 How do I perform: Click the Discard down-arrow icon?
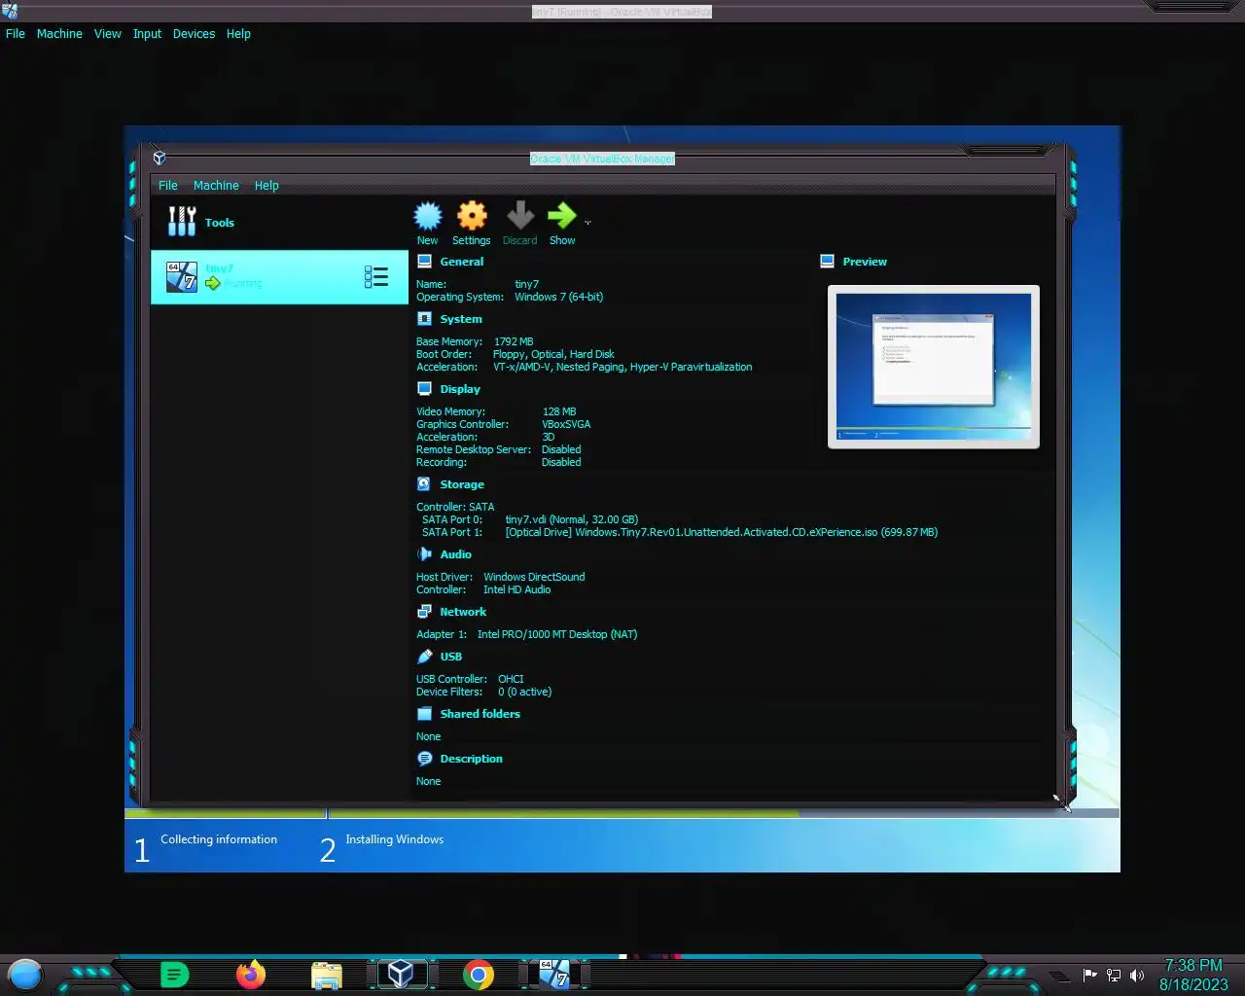520,216
